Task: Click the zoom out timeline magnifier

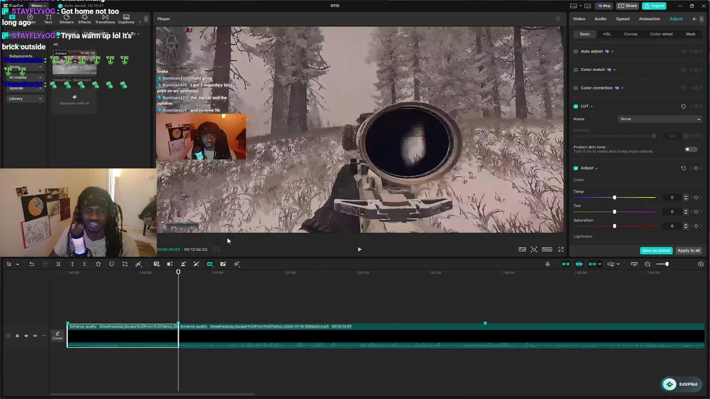Action: (x=647, y=264)
